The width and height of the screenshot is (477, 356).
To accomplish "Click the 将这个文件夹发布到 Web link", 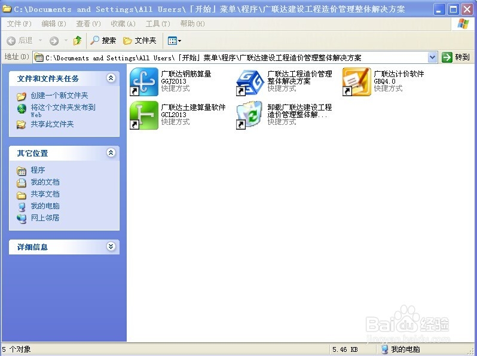I will (63, 111).
